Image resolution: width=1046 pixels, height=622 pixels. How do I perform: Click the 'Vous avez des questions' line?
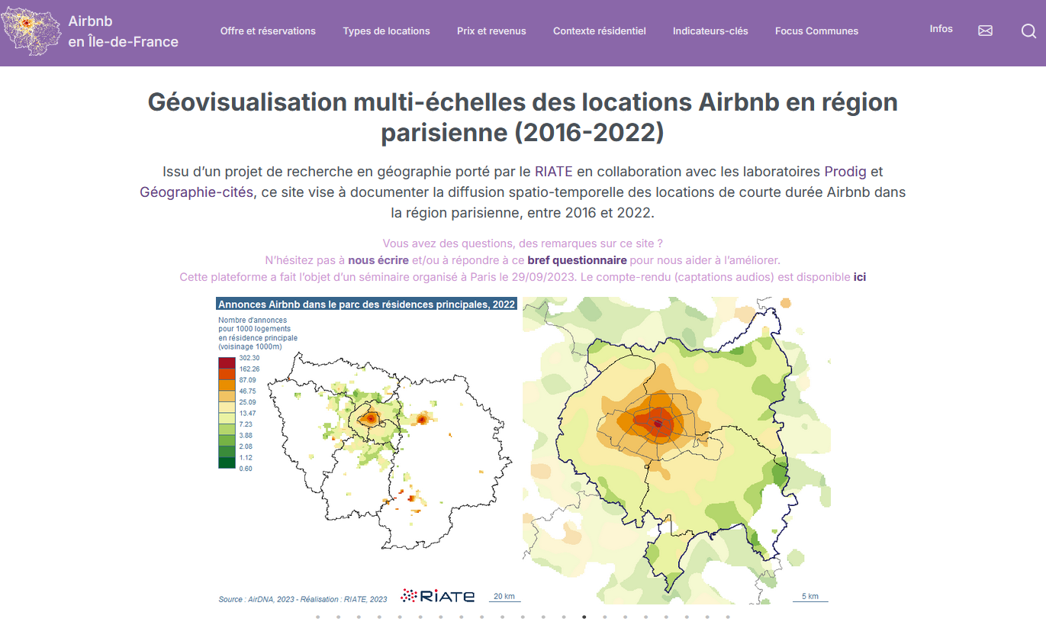(523, 243)
